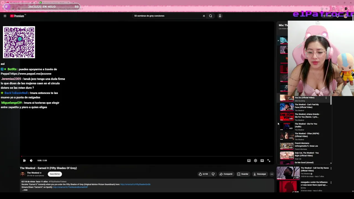This screenshot has width=354, height=199.
Task: Open 'renegade x under the influence' video title
Action: [314, 184]
